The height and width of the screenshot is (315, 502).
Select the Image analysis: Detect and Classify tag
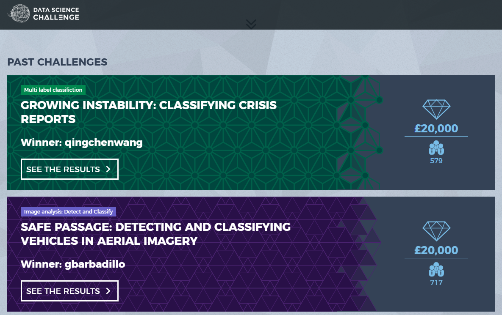69,211
